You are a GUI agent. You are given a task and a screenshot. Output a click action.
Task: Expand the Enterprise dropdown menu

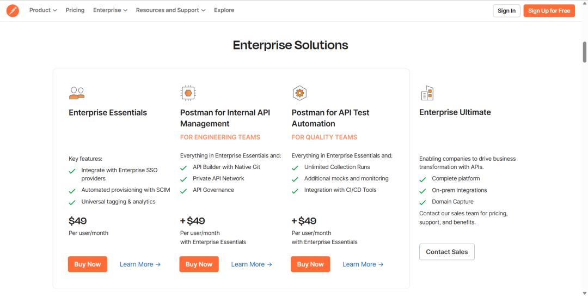(x=110, y=10)
